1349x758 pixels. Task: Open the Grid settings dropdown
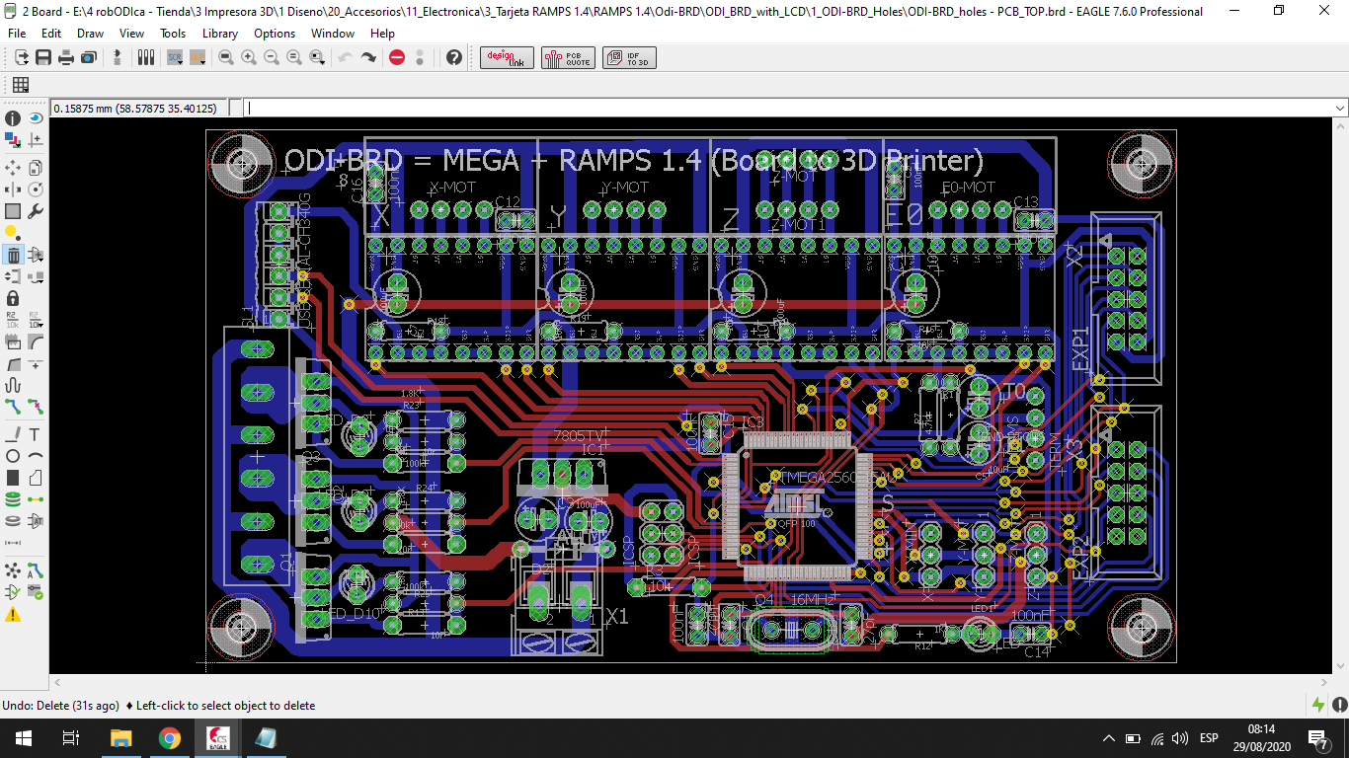(x=21, y=85)
